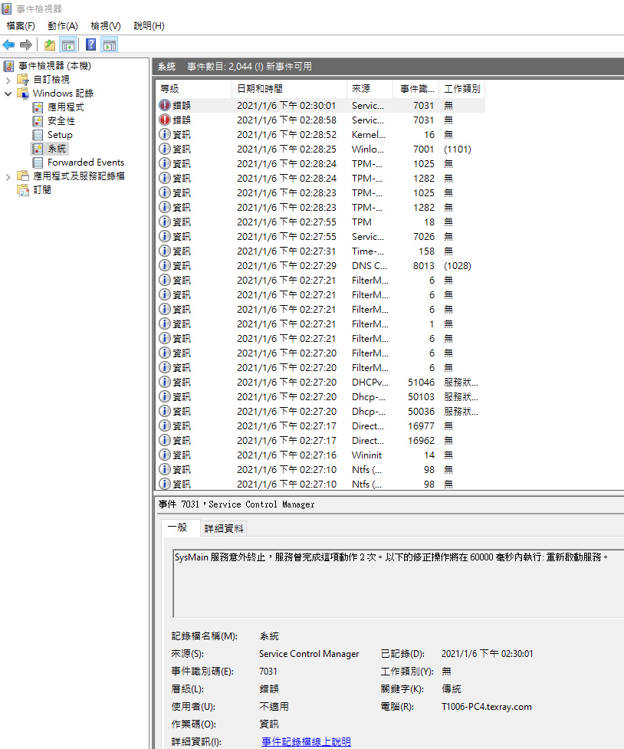Image resolution: width=624 pixels, height=749 pixels.
Task: Sort by the 等級 column header
Action: pos(193,89)
